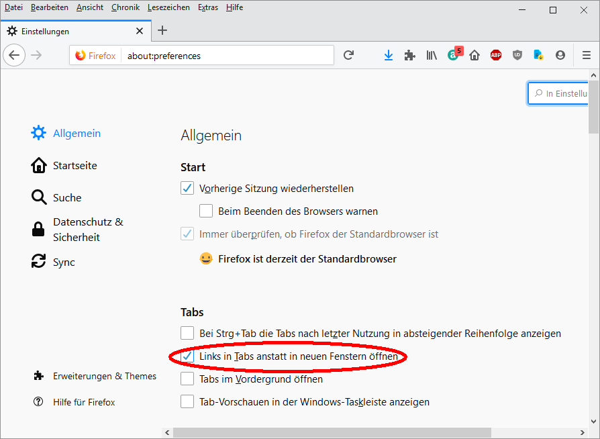
Task: Go to the home page via house icon
Action: [474, 56]
